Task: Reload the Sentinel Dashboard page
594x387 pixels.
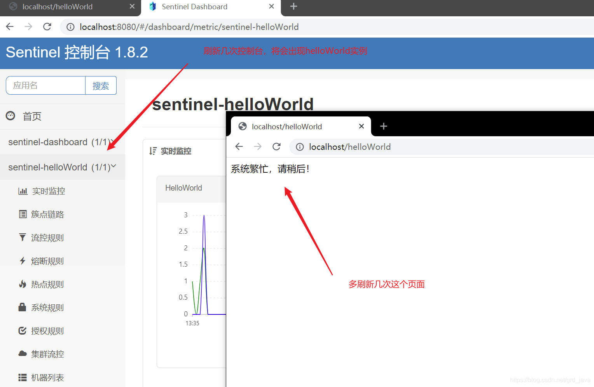Action: click(x=47, y=26)
